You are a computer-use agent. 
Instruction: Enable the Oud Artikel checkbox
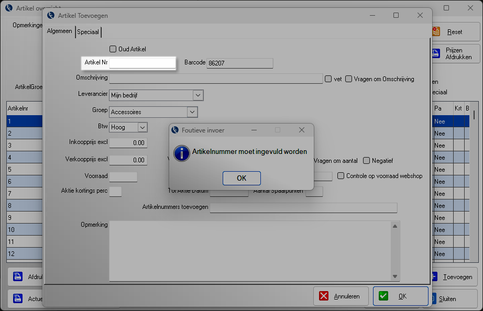coord(113,49)
